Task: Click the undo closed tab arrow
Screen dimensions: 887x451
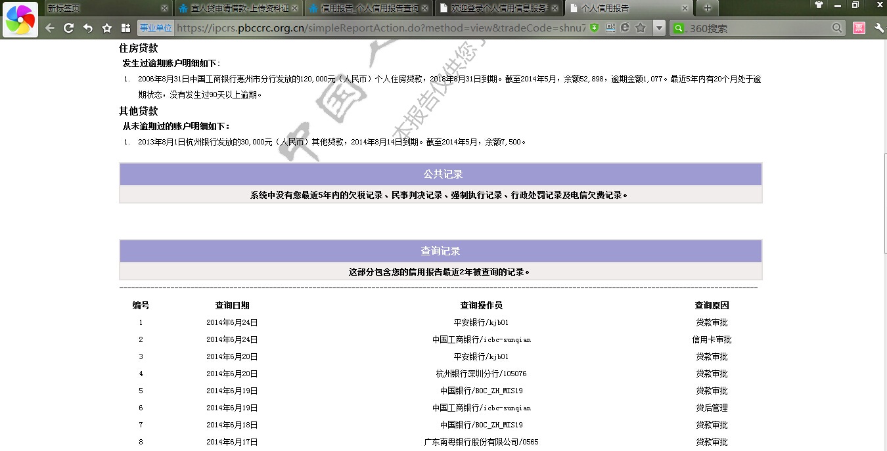Action: pyautogui.click(x=87, y=28)
